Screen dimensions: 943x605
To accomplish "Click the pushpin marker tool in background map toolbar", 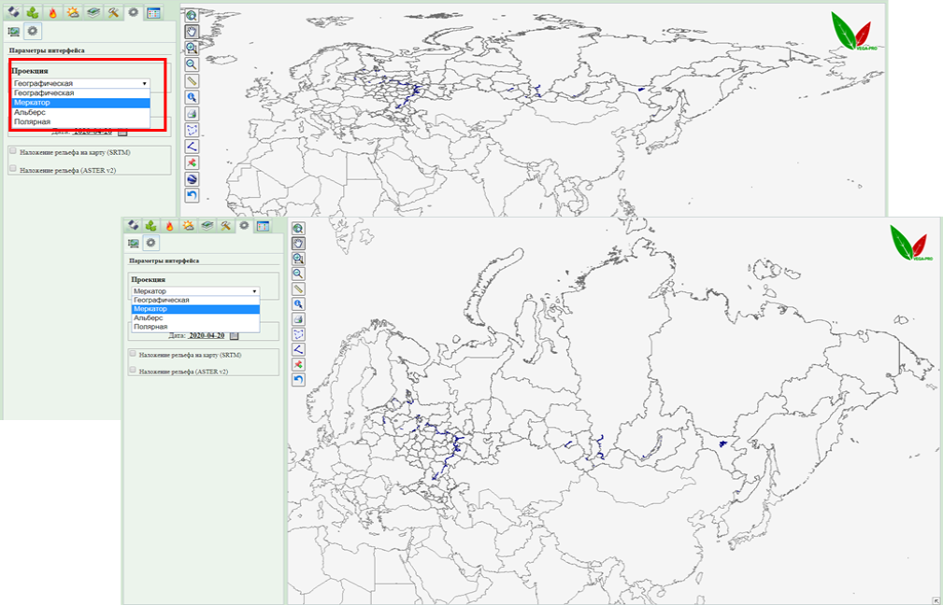I will tap(192, 162).
